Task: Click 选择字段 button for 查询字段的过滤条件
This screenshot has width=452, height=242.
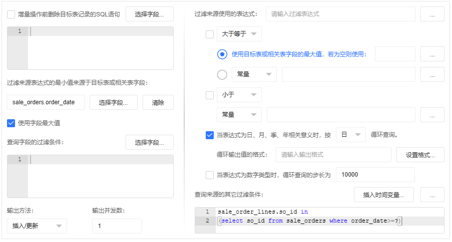Action: coord(150,142)
